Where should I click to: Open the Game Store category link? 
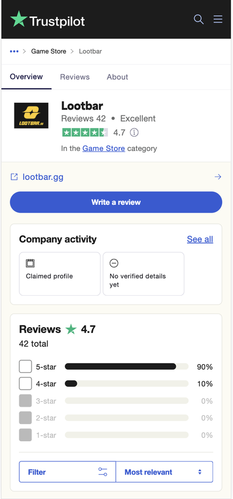pos(103,148)
